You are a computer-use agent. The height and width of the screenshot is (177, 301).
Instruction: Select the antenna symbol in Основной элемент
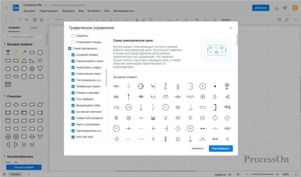click(x=129, y=97)
